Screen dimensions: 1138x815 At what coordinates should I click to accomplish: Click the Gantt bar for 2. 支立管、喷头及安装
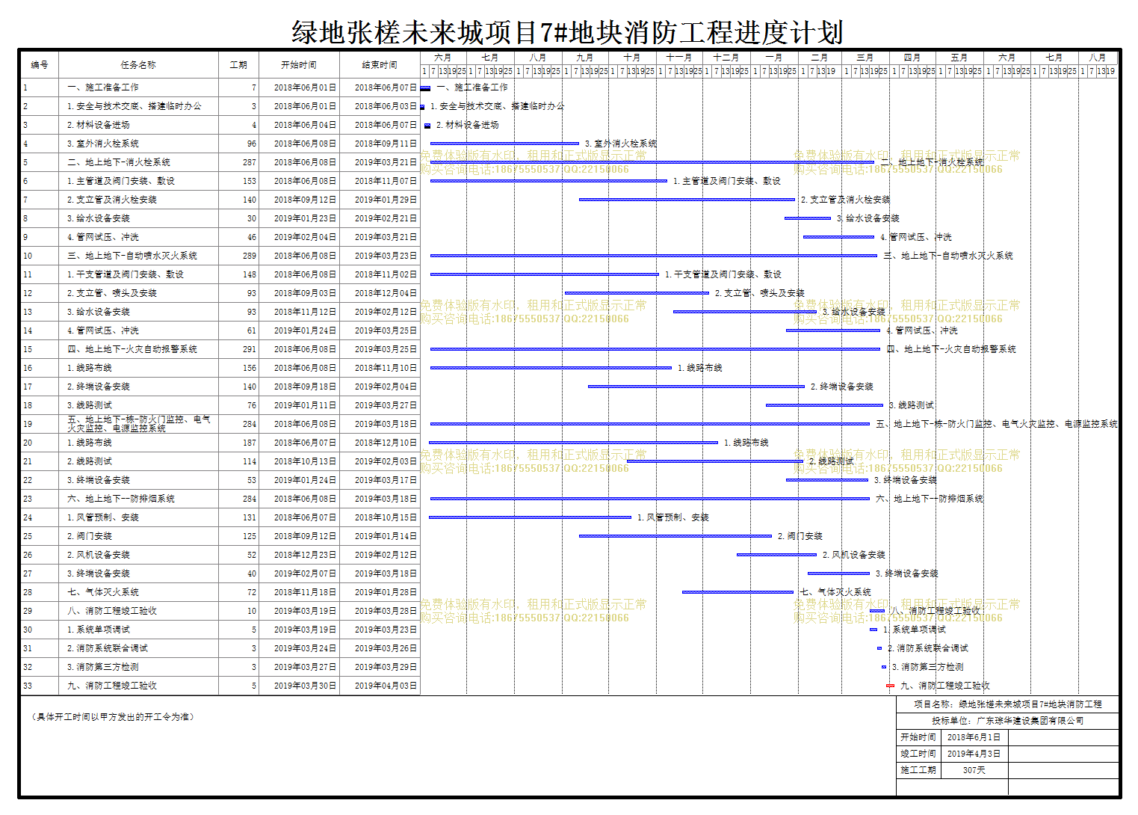point(637,293)
